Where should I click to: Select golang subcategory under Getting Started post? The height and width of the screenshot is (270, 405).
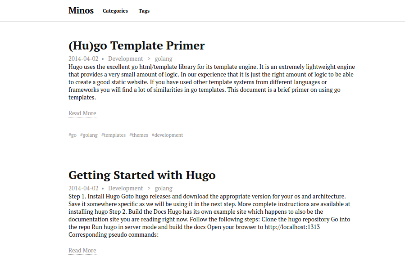[x=164, y=188]
